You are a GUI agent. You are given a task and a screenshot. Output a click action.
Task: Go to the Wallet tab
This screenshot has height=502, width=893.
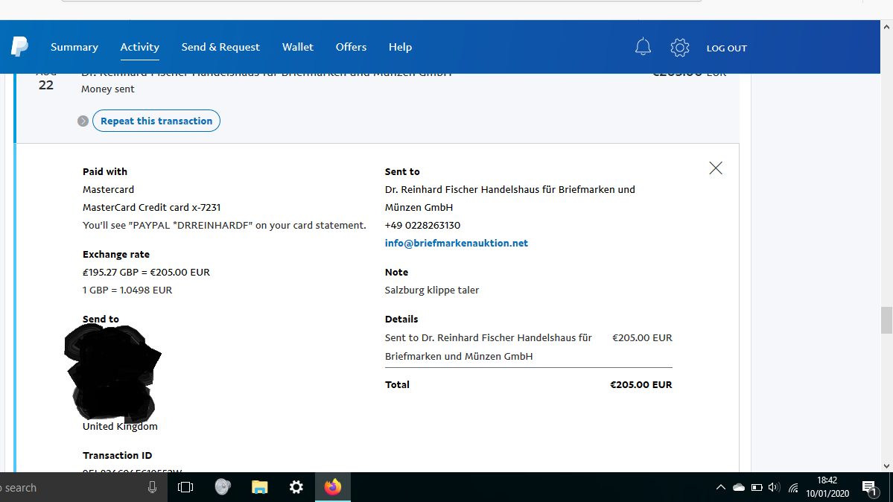click(x=298, y=47)
